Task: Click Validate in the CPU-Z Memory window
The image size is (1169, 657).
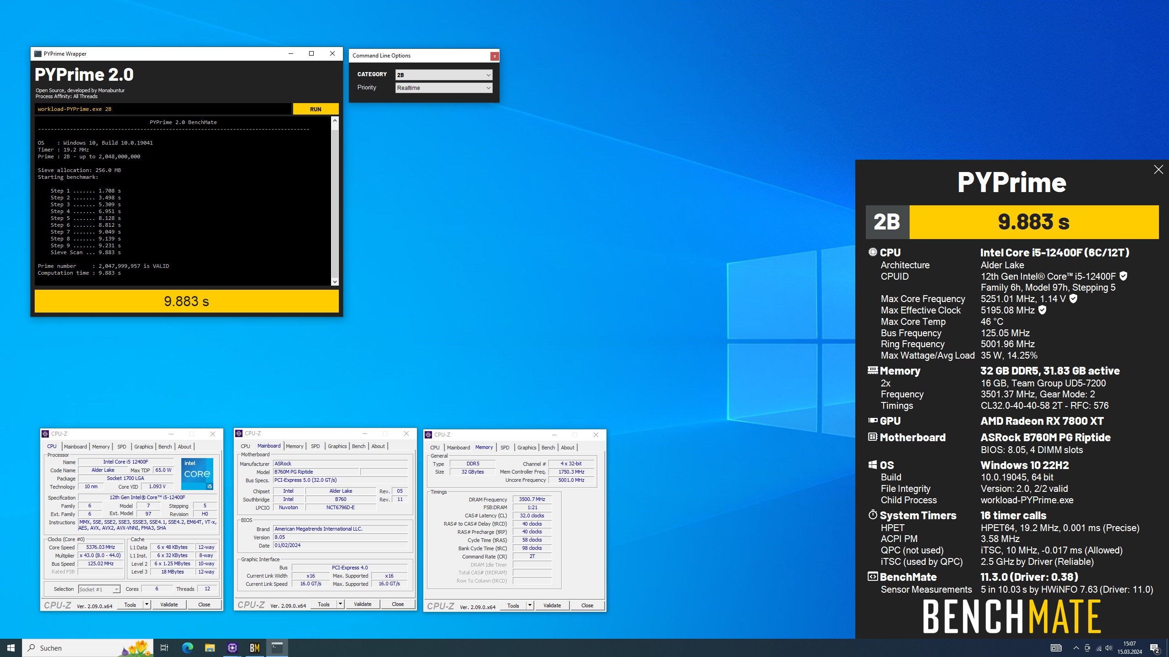Action: click(x=552, y=605)
